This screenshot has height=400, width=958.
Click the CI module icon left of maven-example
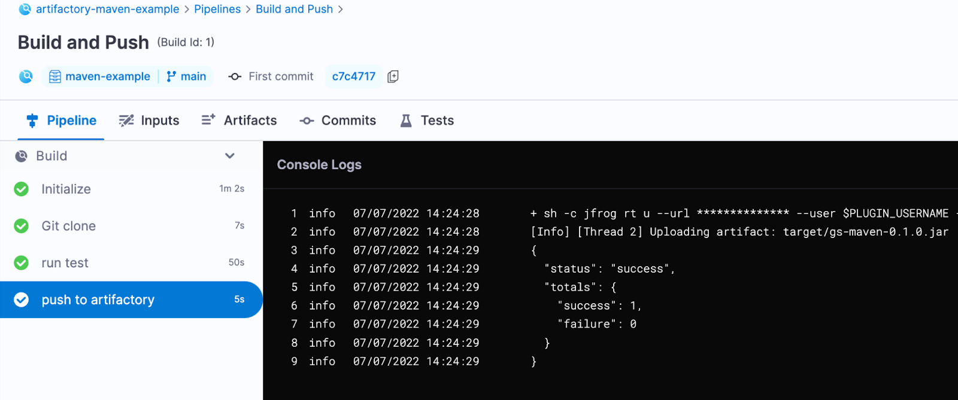tap(26, 77)
